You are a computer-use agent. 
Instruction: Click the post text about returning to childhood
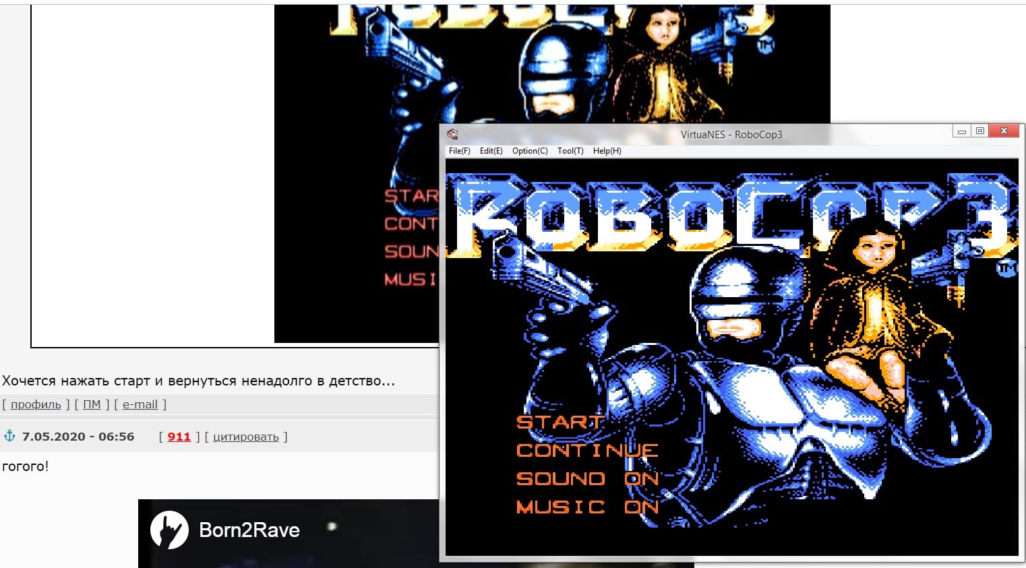coord(198,381)
